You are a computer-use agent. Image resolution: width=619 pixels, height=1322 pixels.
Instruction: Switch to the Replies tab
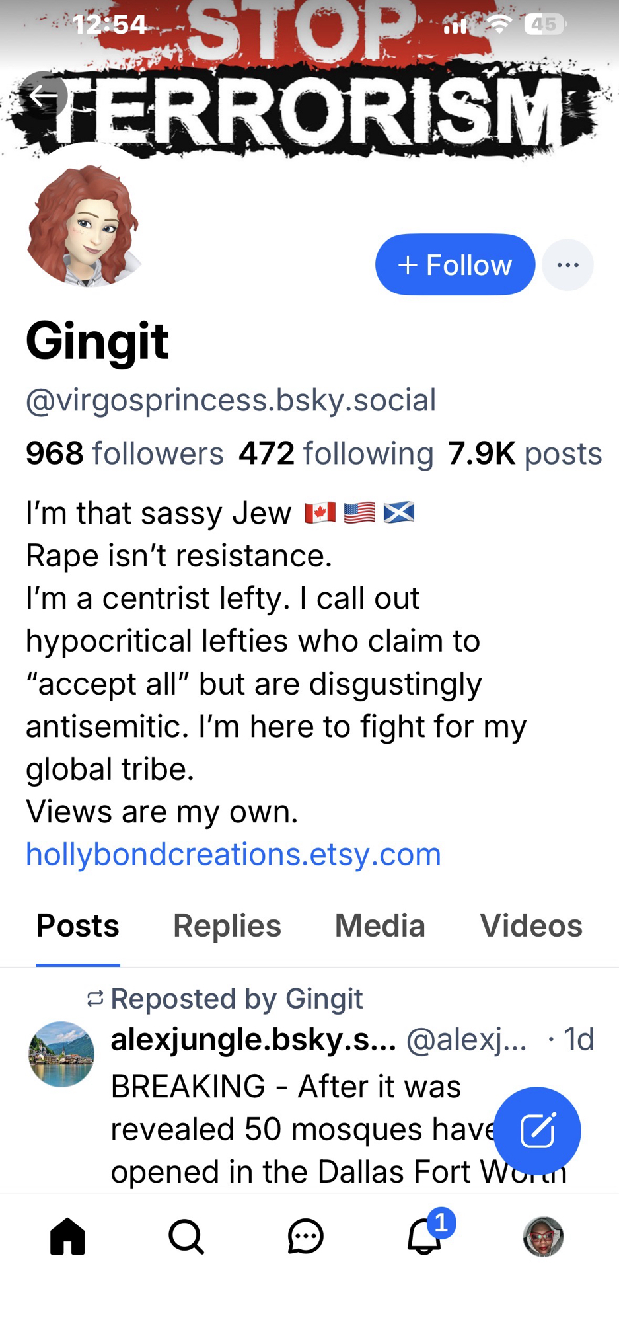pyautogui.click(x=227, y=925)
